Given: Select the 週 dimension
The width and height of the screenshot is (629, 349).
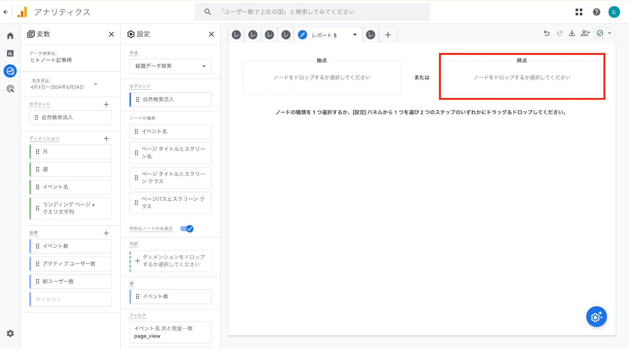Looking at the screenshot, I should [x=71, y=169].
